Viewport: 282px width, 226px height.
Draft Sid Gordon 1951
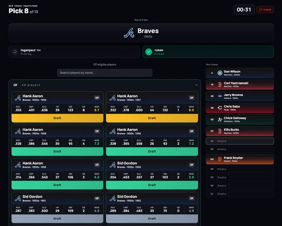click(57, 219)
